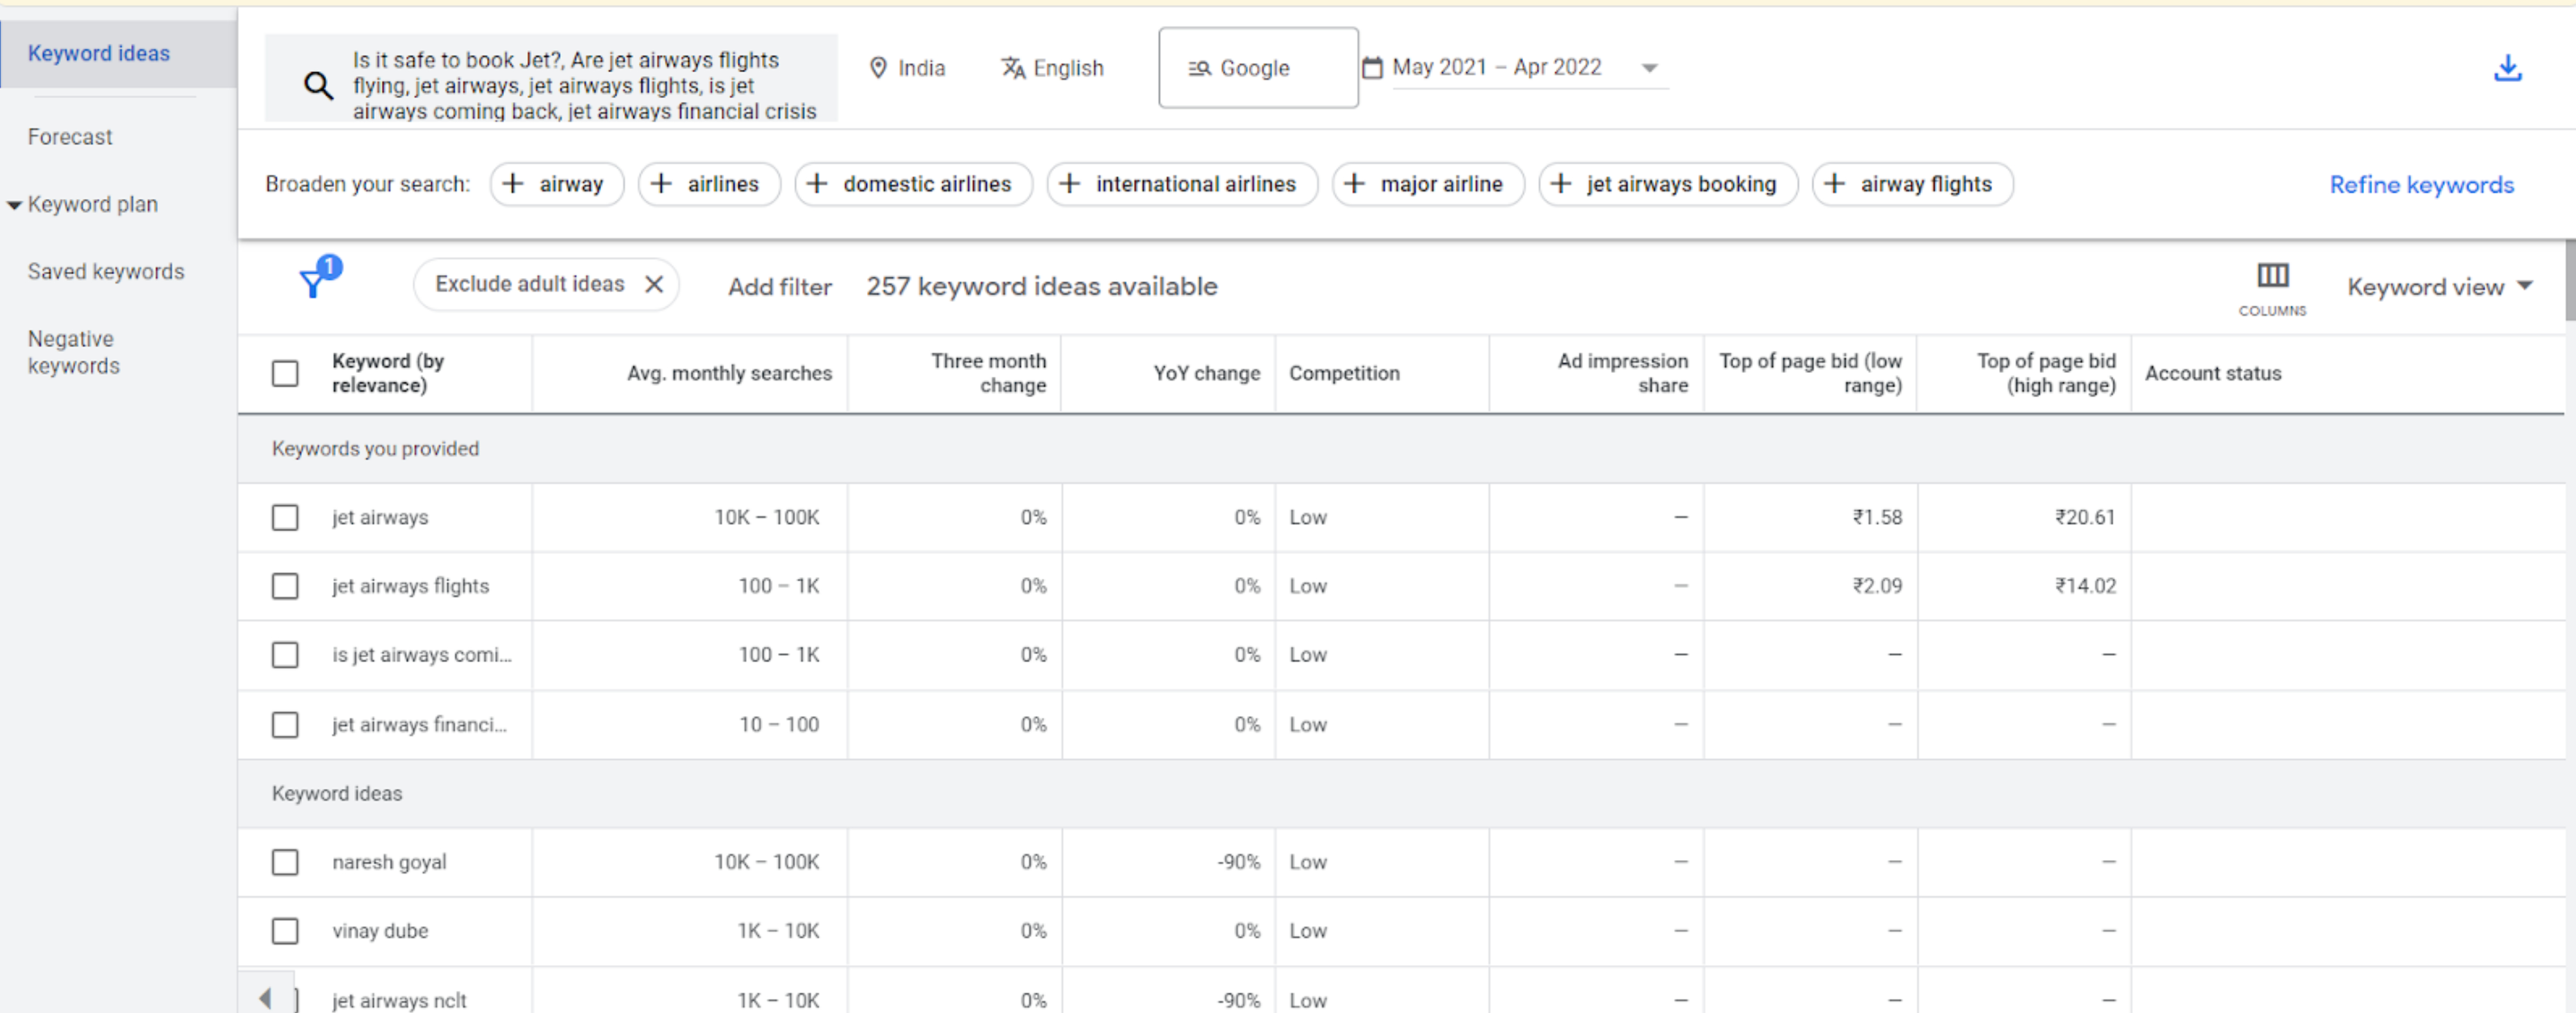2576x1013 pixels.
Task: Click the India location label
Action: pos(921,68)
